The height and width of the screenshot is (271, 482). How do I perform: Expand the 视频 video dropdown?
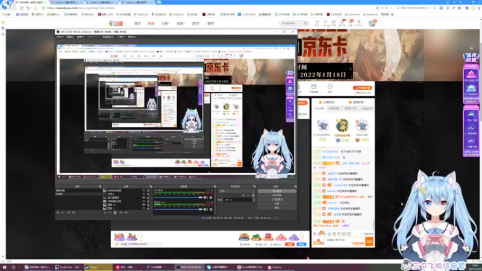pos(180,23)
